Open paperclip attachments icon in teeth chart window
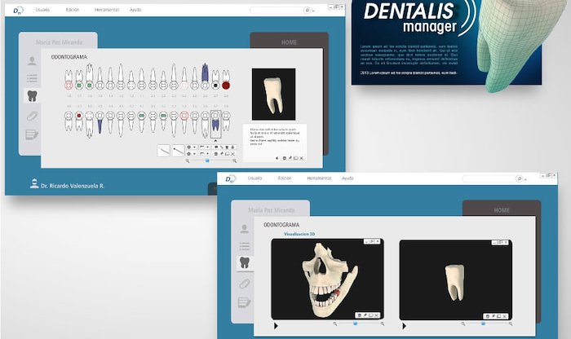571x339 pixels. click(32, 116)
